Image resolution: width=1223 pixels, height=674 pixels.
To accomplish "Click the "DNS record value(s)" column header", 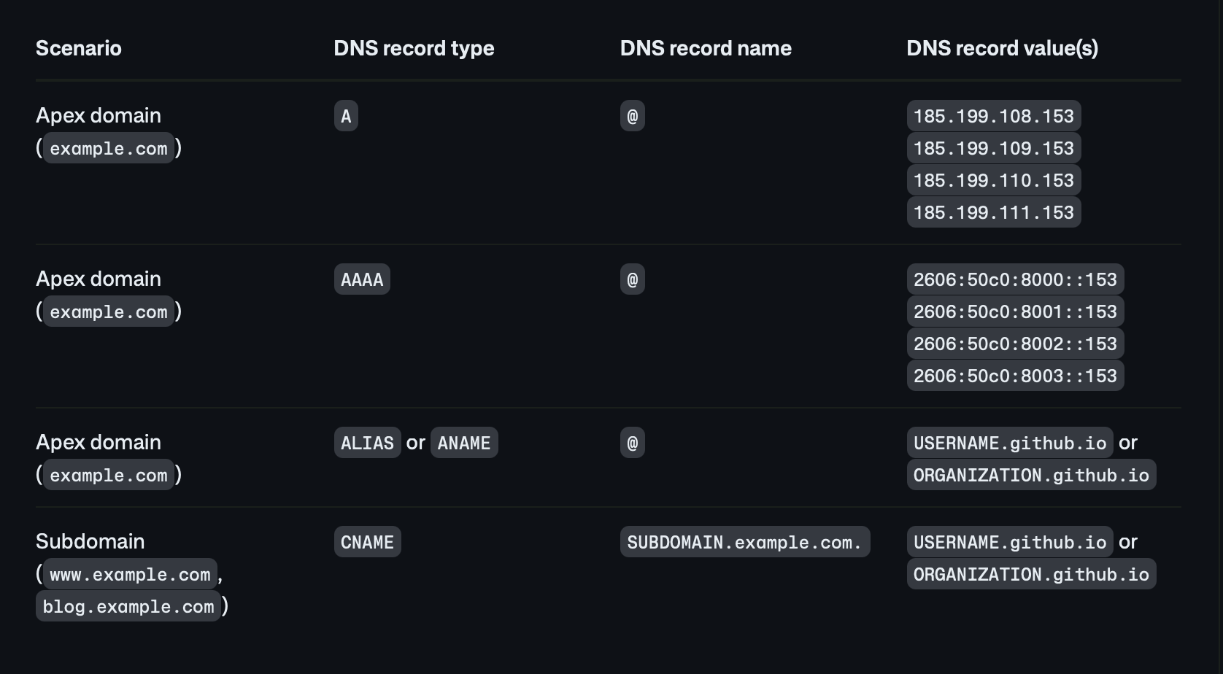I will point(1002,48).
